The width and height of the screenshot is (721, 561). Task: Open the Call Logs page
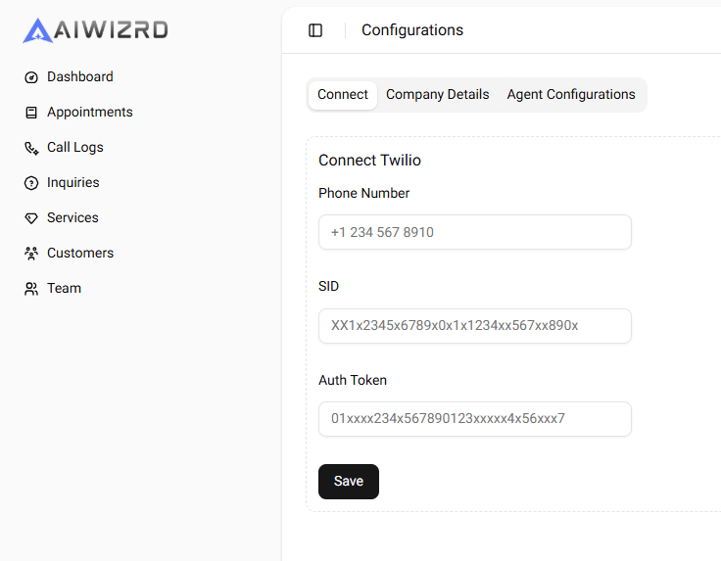coord(75,148)
